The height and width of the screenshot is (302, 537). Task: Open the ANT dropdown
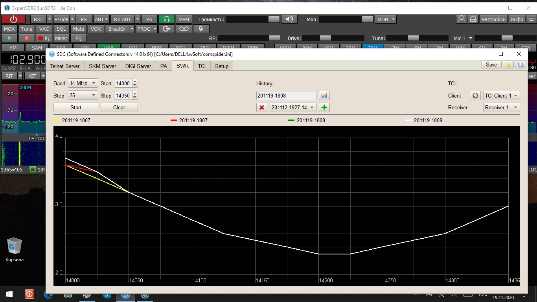pos(101,19)
